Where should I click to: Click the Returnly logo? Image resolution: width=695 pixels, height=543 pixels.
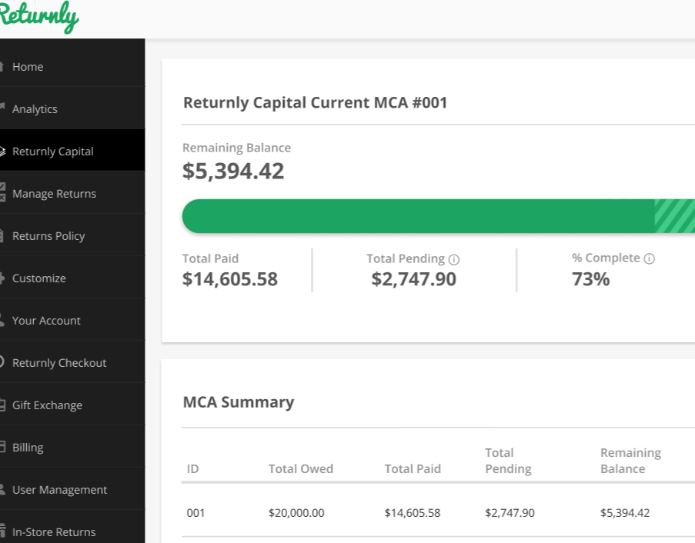coord(39,17)
